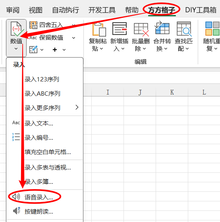Expand the plus sign dropdown arrow
The image size is (220, 222).
(x=64, y=50)
